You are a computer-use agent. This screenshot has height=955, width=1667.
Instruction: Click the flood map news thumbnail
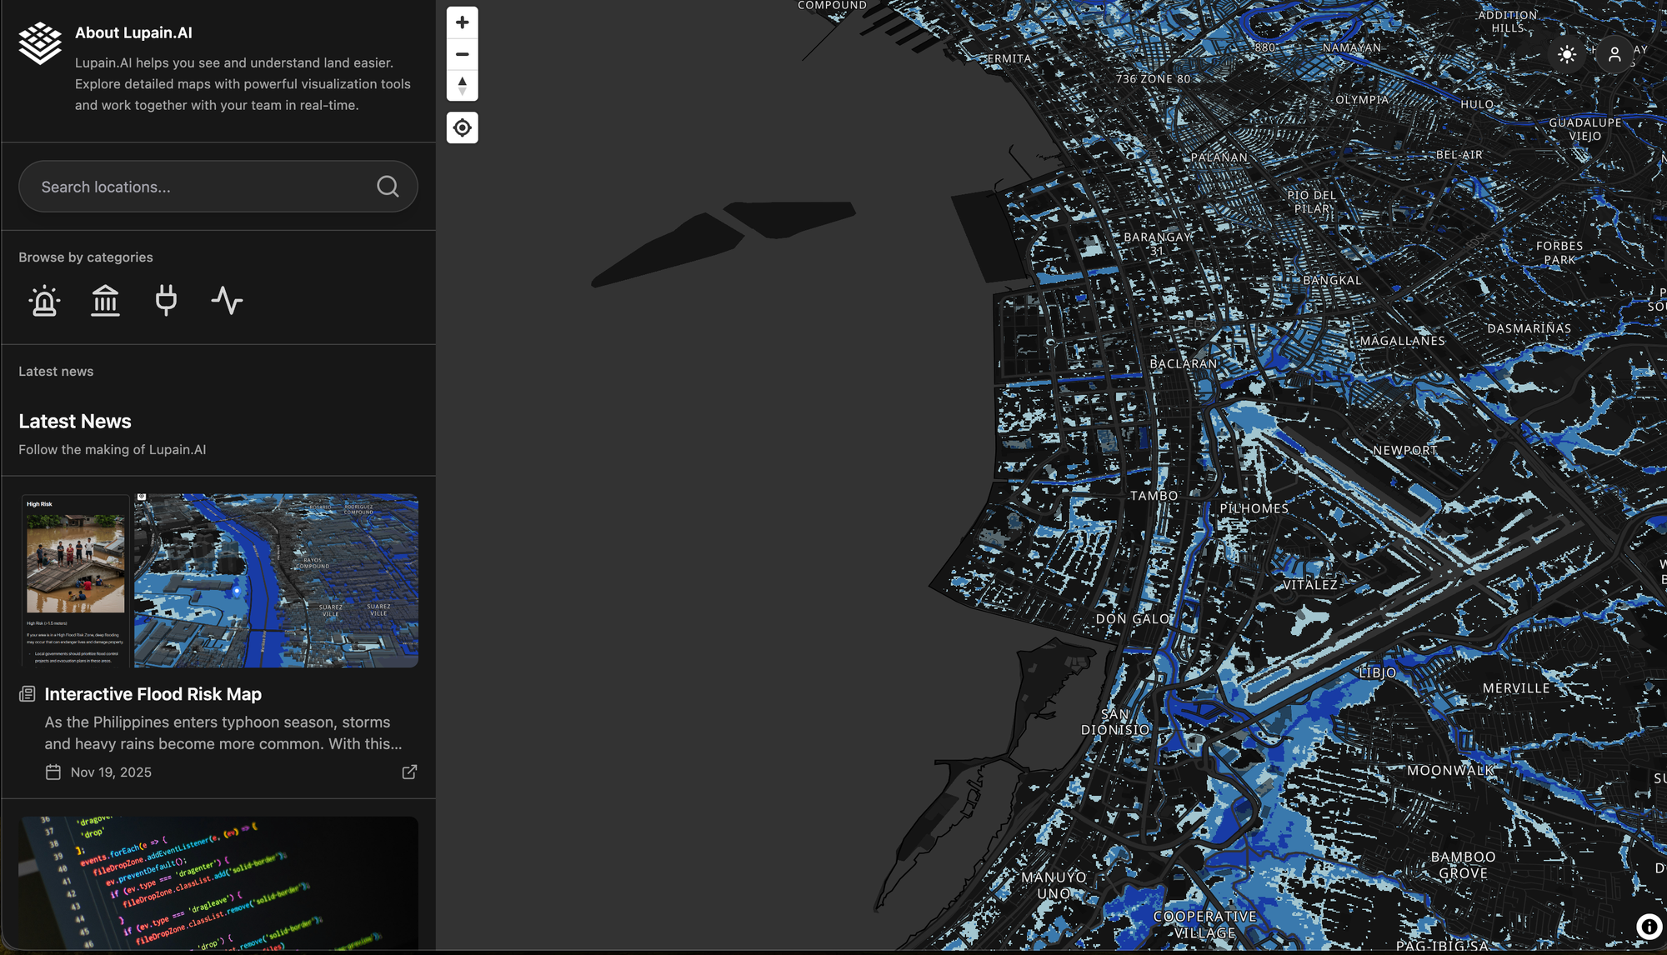(x=276, y=580)
